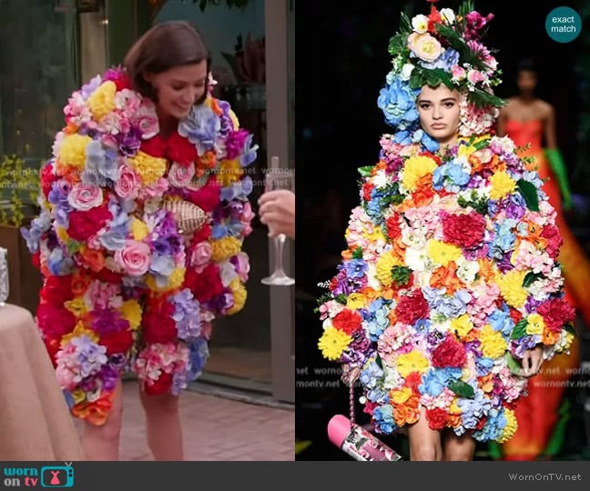Click the large red flower on runway coat
The width and height of the screenshot is (590, 491).
pyautogui.click(x=463, y=229)
